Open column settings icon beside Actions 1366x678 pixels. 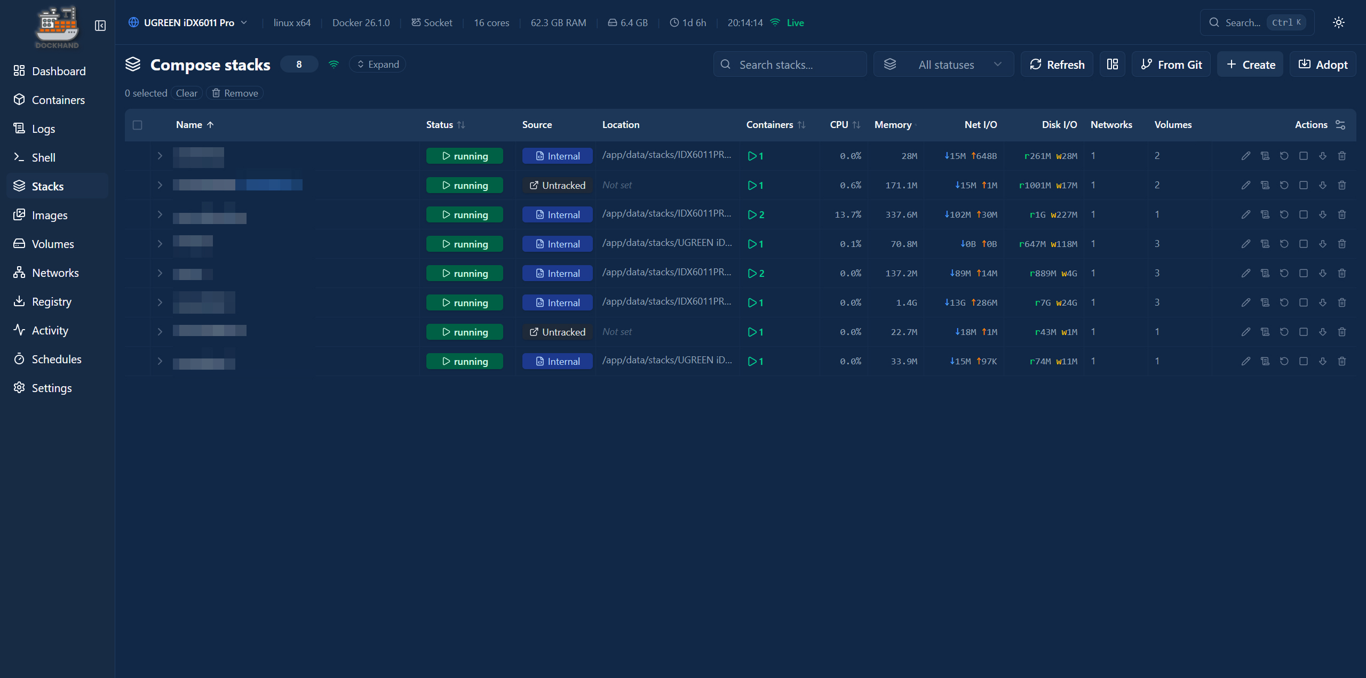[1340, 124]
